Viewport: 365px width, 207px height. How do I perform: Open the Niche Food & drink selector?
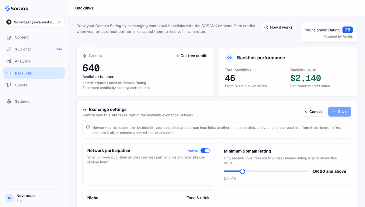tap(148, 198)
